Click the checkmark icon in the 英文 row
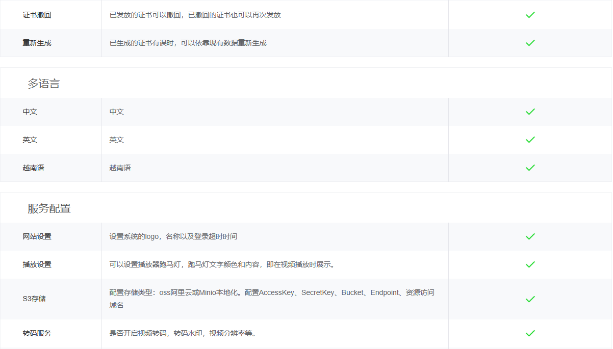 click(530, 140)
